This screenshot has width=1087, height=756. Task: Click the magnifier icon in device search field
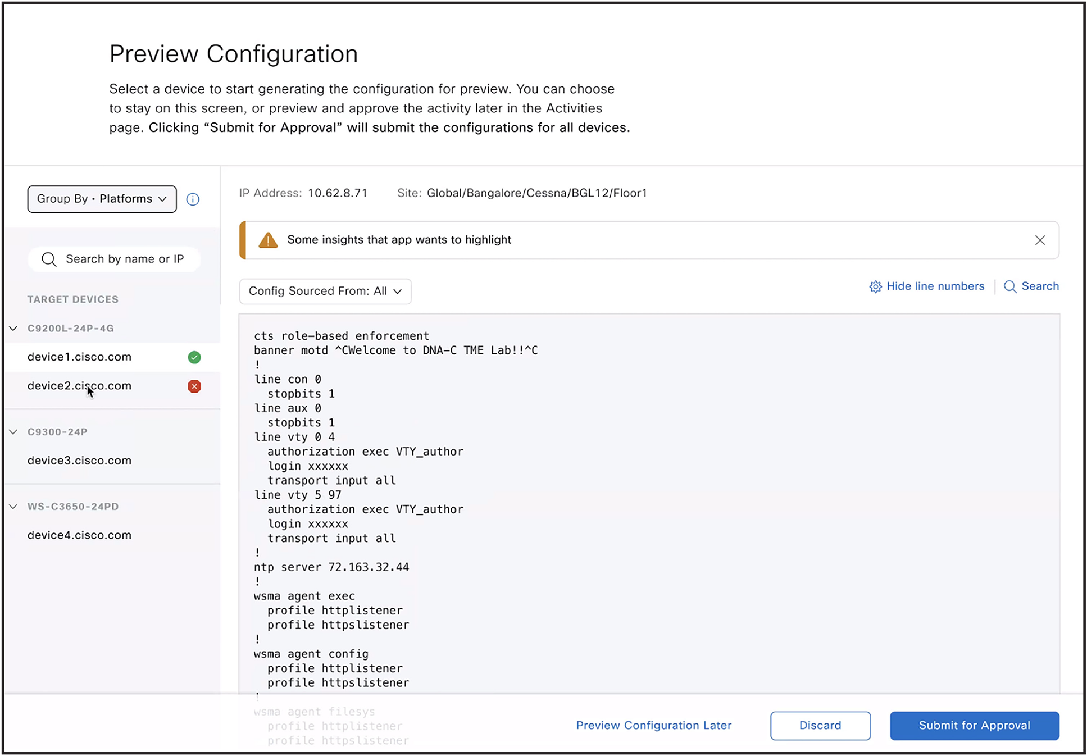49,259
